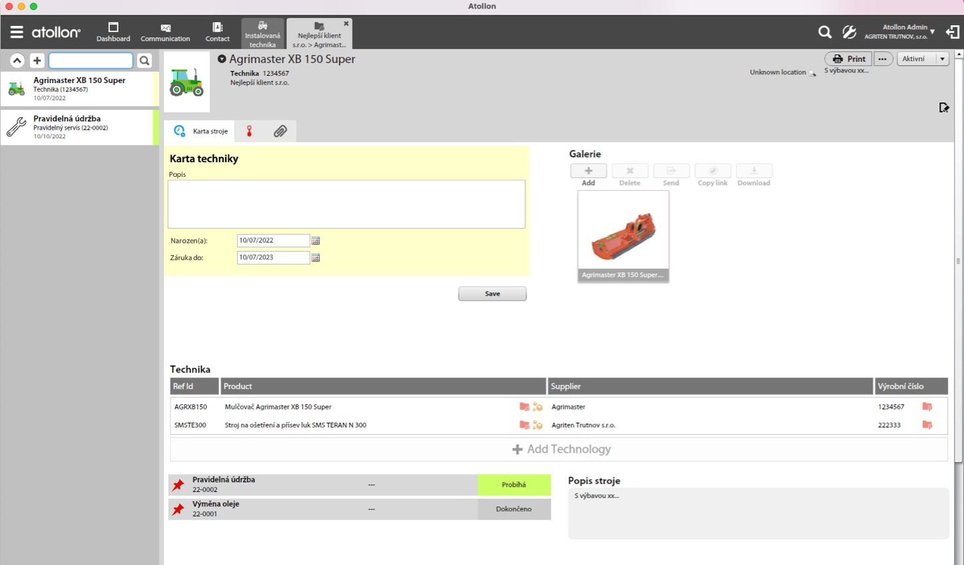Click the global search magnifier icon

point(824,32)
